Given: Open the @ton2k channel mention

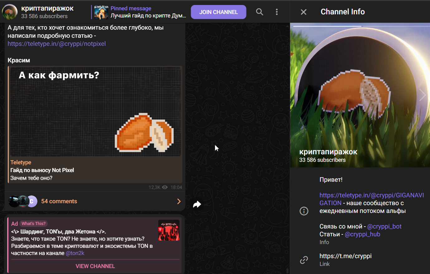Looking at the screenshot, I should [75, 253].
